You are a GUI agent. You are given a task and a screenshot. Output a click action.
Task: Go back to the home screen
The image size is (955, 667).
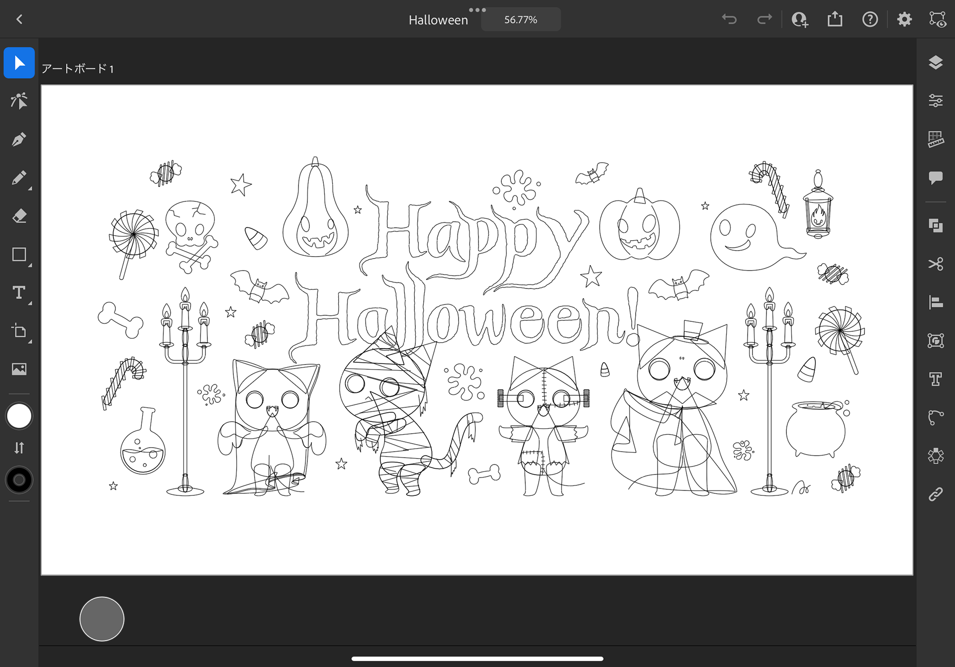tap(19, 19)
